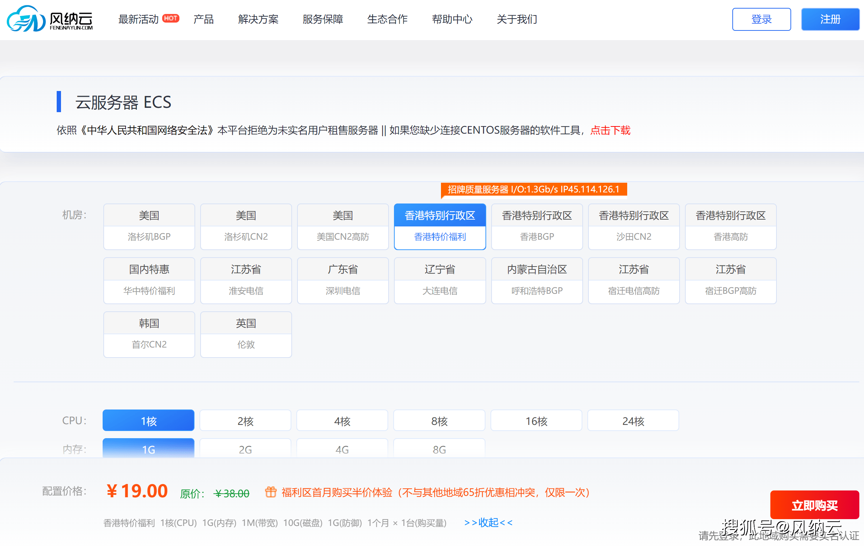
Task: Select the 美国CN2高防 datacenter
Action: click(343, 226)
